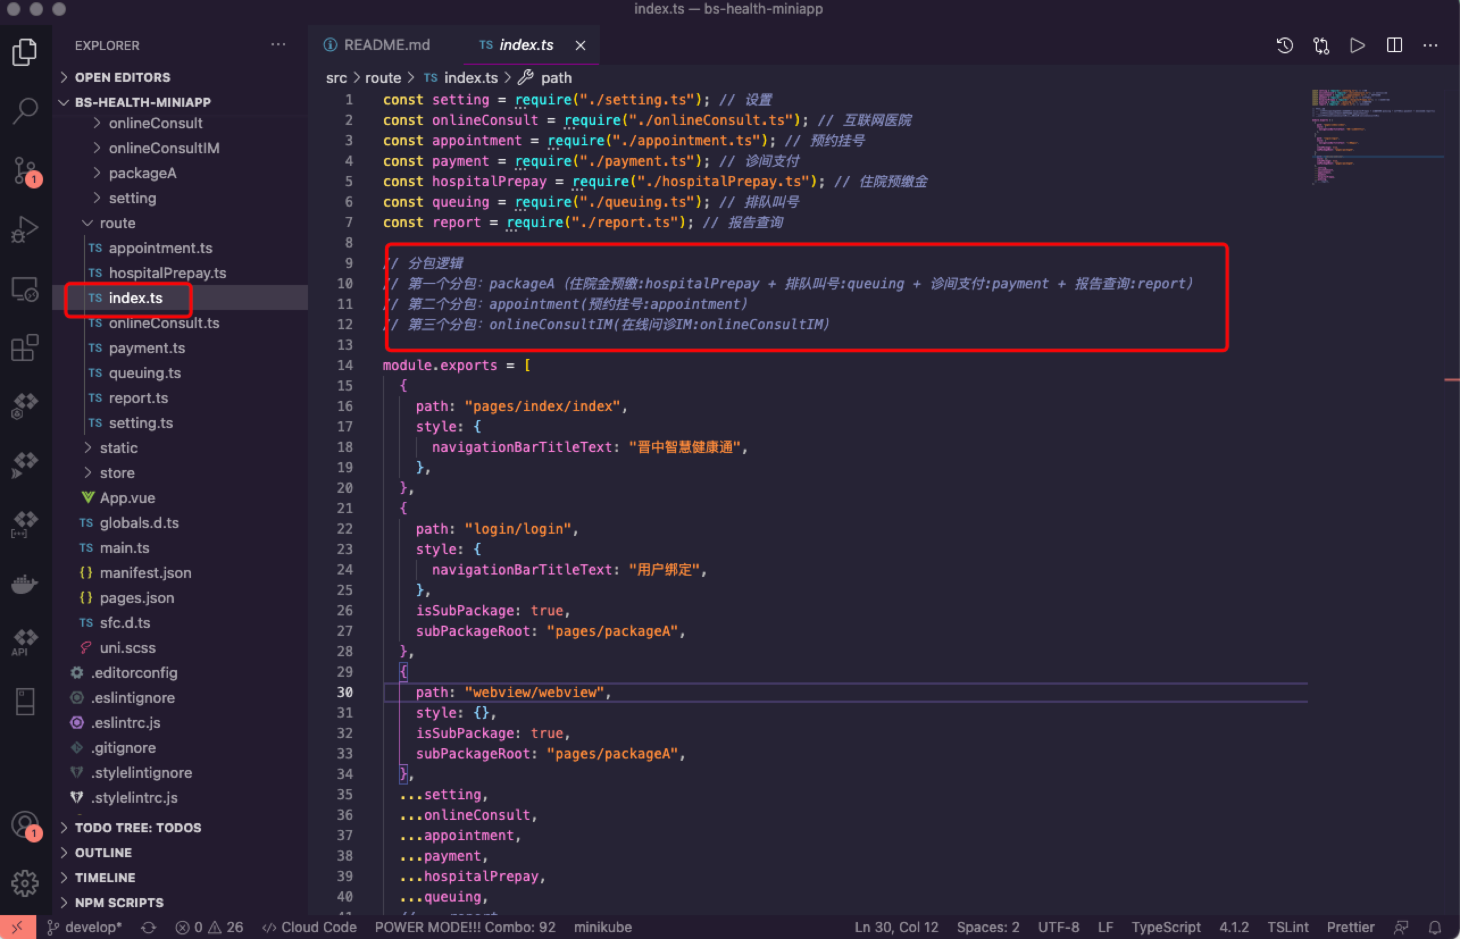Expand the setting folder

click(132, 198)
